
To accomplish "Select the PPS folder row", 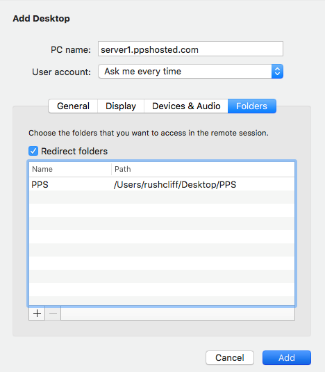I will click(162, 184).
